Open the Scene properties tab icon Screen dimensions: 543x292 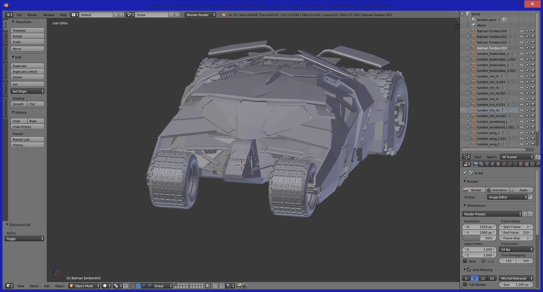point(487,164)
